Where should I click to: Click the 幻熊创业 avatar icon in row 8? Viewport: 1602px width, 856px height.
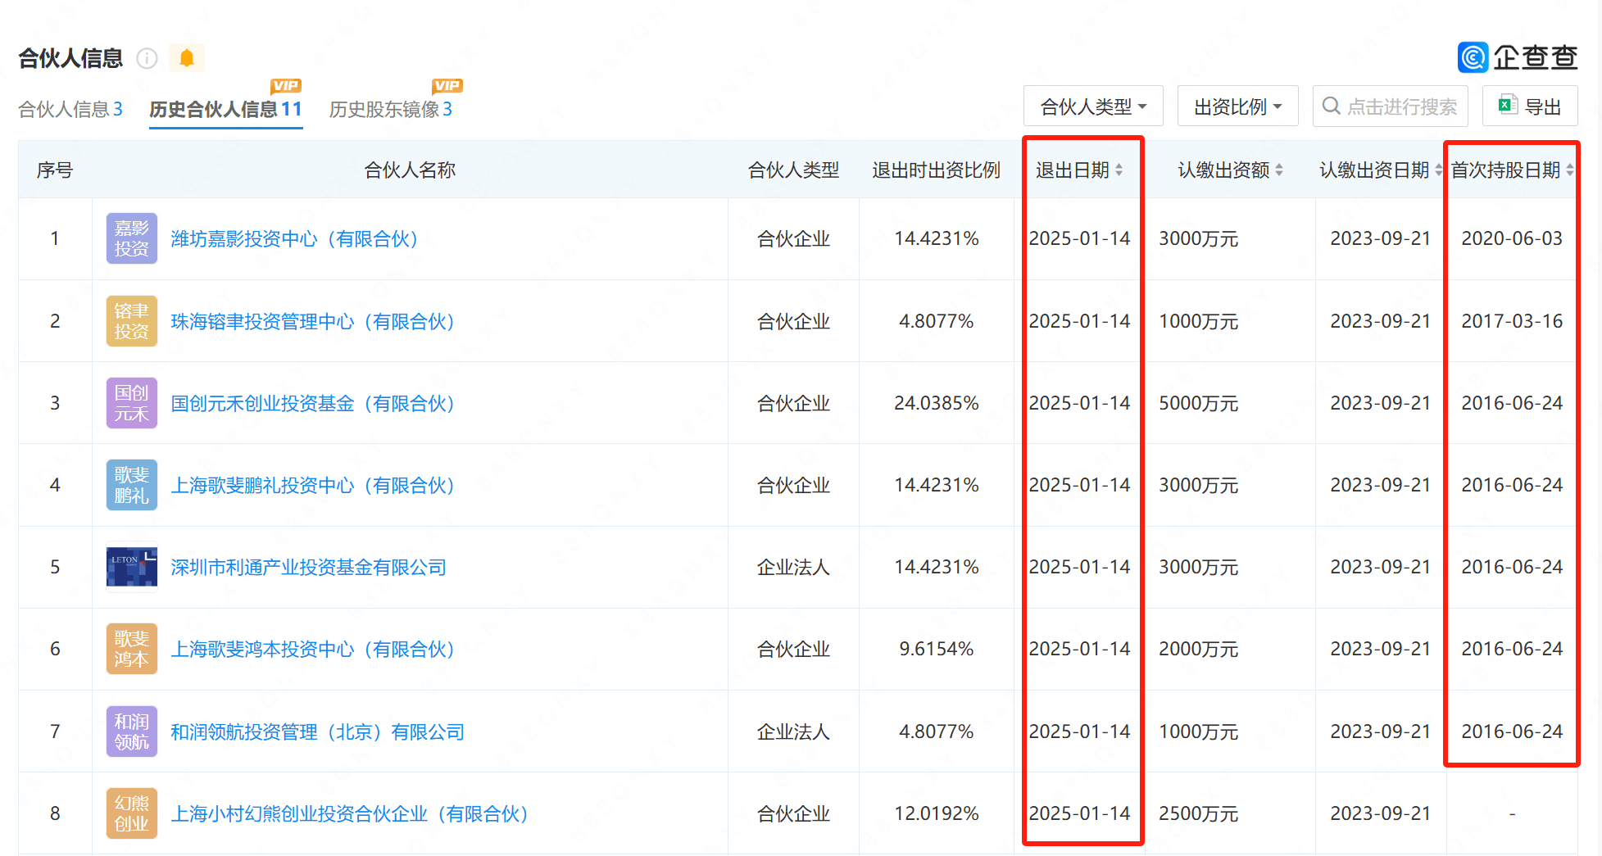131,813
